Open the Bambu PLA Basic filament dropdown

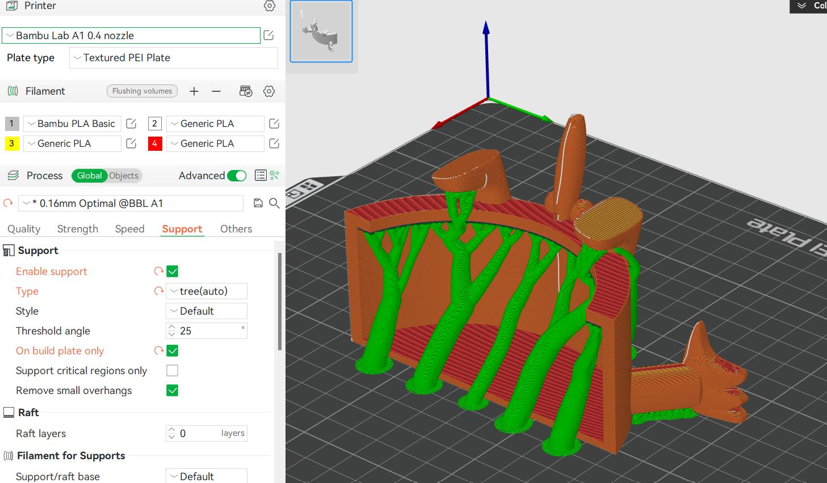pyautogui.click(x=72, y=124)
